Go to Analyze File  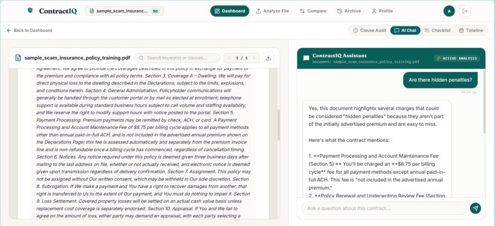273,11
